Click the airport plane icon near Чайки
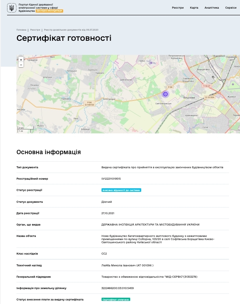Image resolution: width=240 pixels, height=304 pixels. 151,62
